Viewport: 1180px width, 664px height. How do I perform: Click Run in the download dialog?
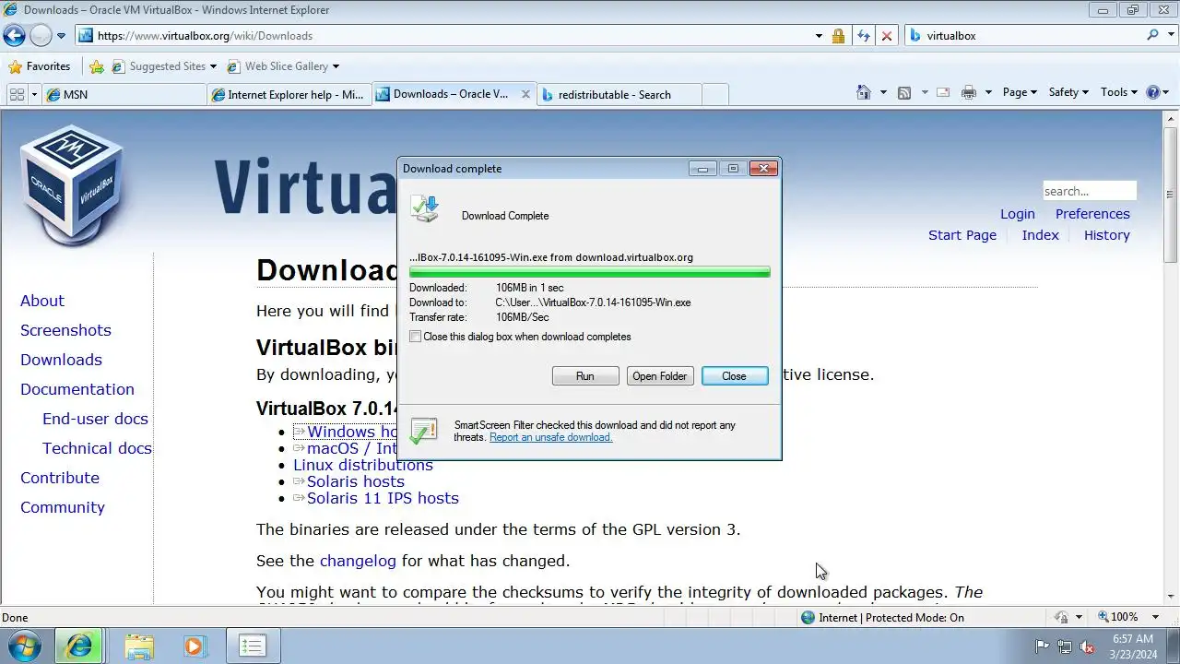[x=585, y=376]
